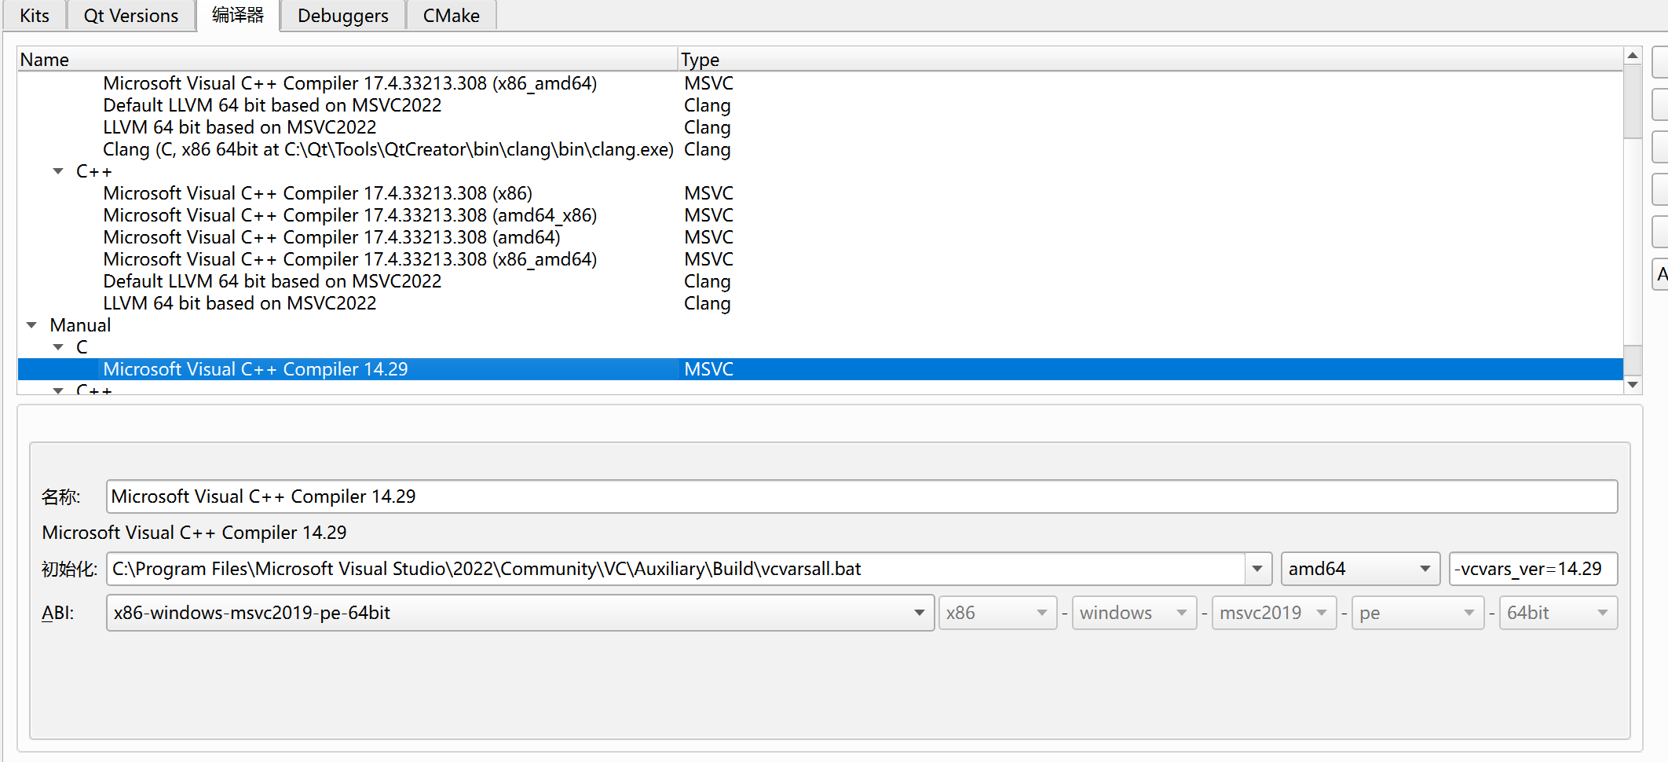Select Clang C x86 64bit clang.exe entry
This screenshot has height=762, width=1668.
coord(388,149)
